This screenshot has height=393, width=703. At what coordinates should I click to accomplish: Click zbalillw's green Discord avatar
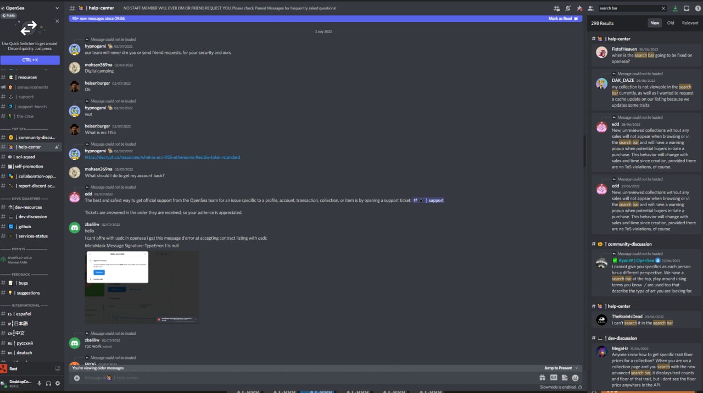(74, 228)
